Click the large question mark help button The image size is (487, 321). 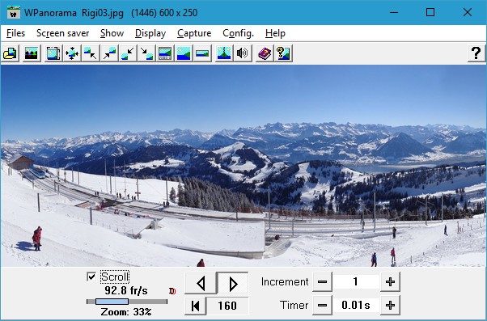coord(476,53)
